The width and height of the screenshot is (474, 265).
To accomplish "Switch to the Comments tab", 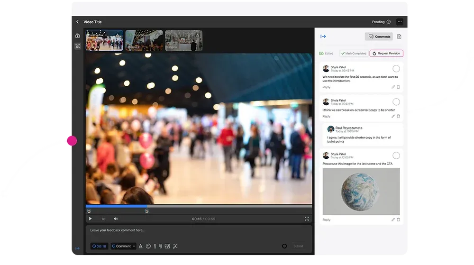I will pos(379,37).
